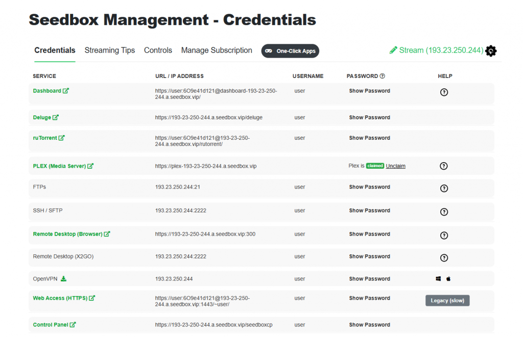This screenshot has height=337, width=523.
Task: Open the One-Click Apps button
Action: click(290, 51)
